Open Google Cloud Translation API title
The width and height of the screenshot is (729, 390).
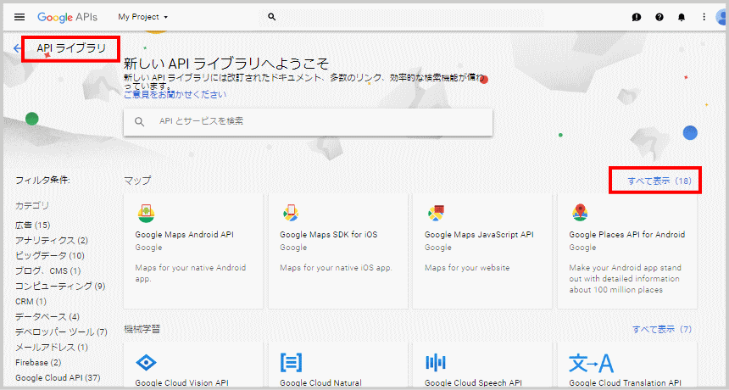[x=626, y=383]
